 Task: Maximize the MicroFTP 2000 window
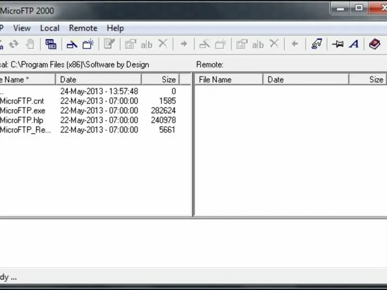(359, 8)
